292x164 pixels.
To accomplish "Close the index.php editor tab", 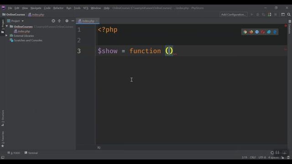I will point(97,21).
